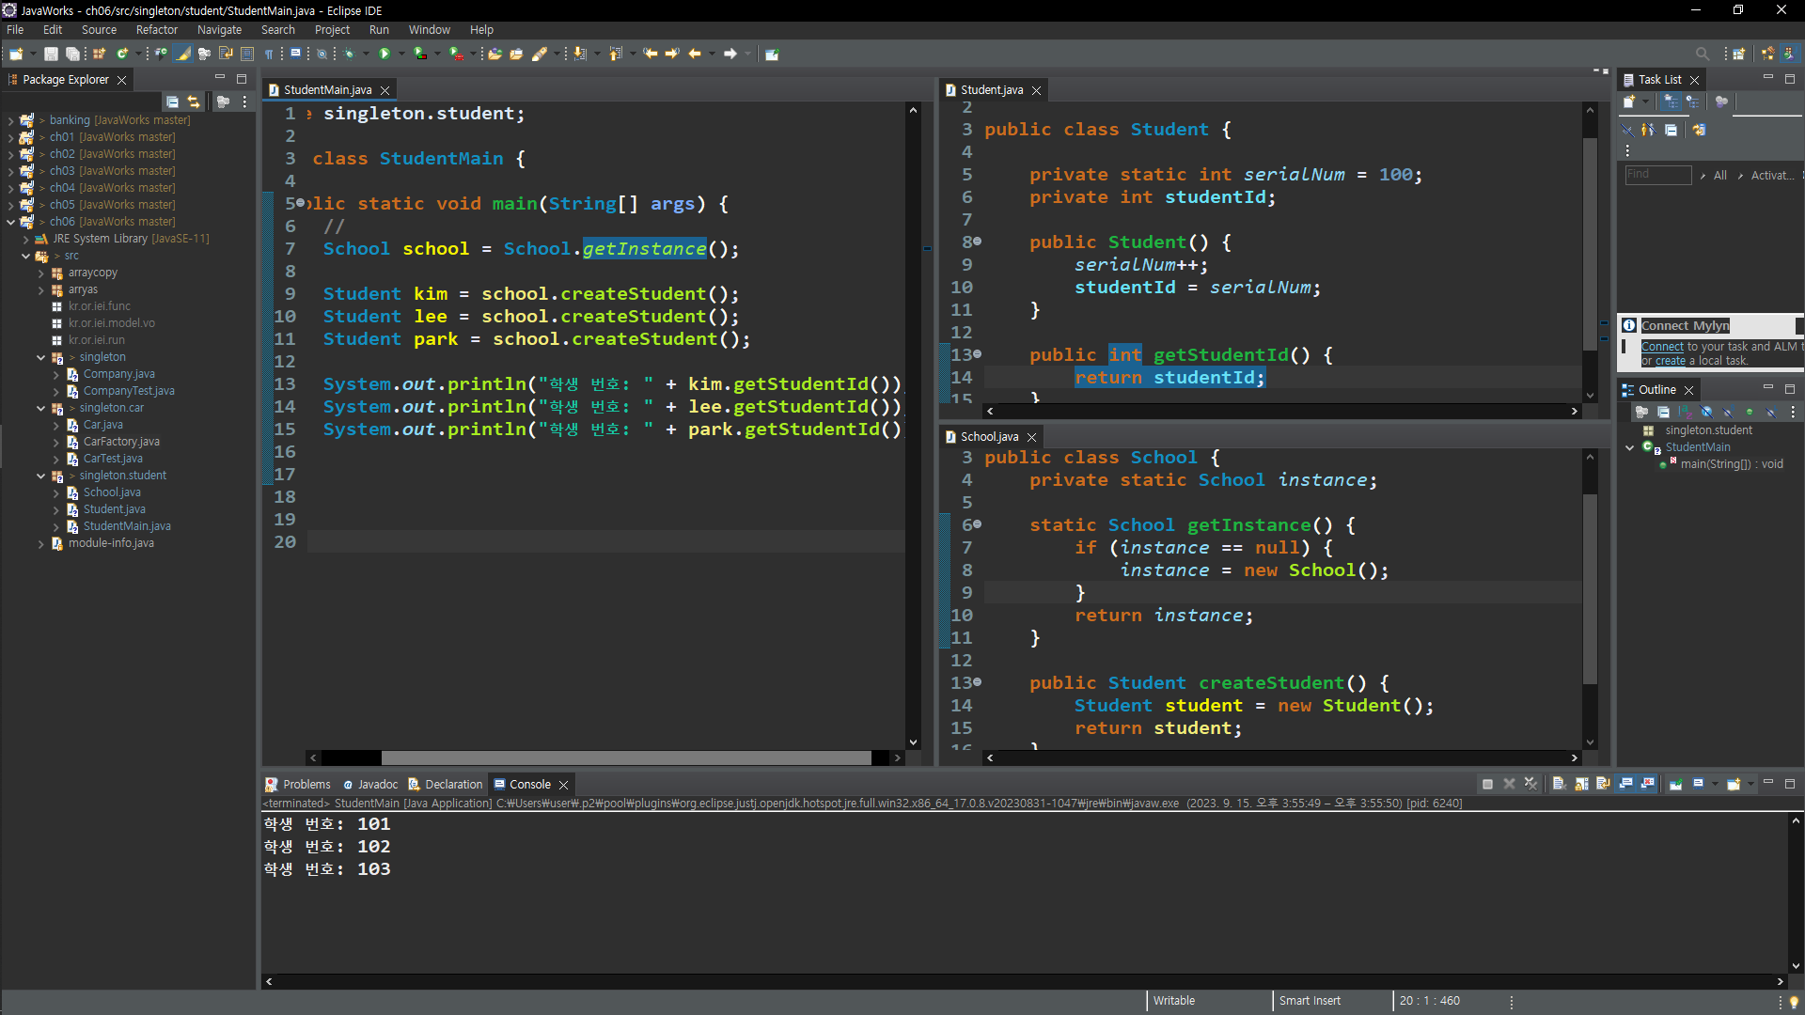Click the Task List Find field
The image size is (1805, 1015).
coord(1657,175)
